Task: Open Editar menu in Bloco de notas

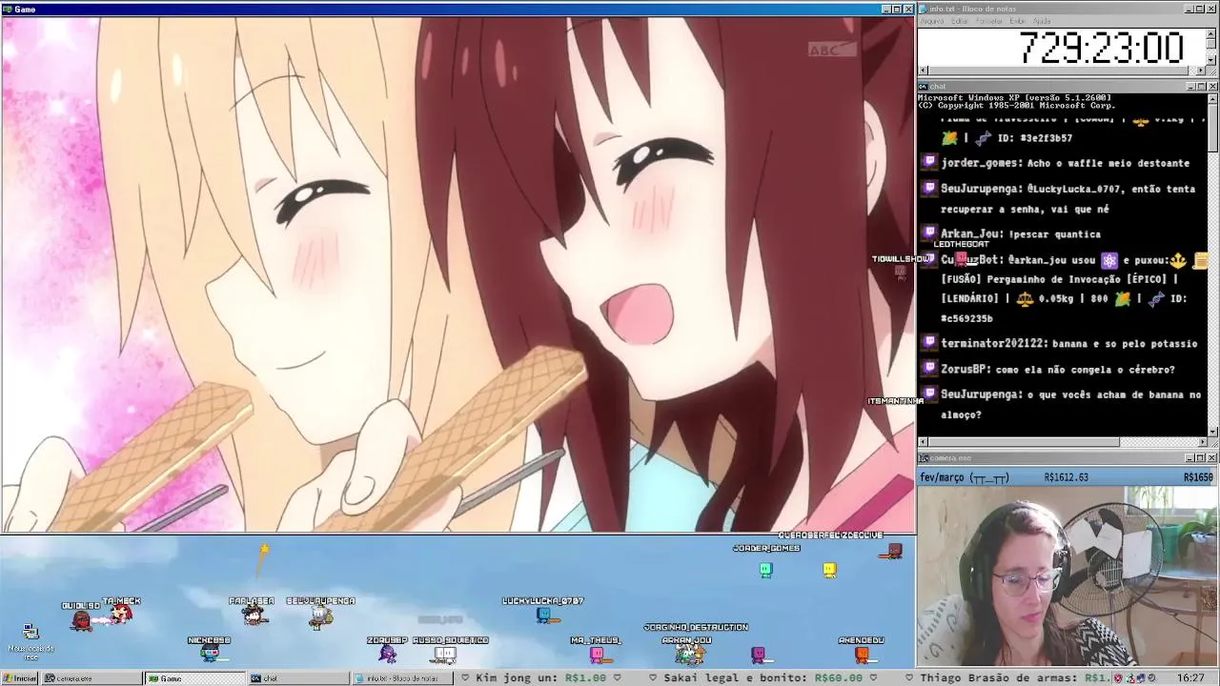Action: (960, 21)
